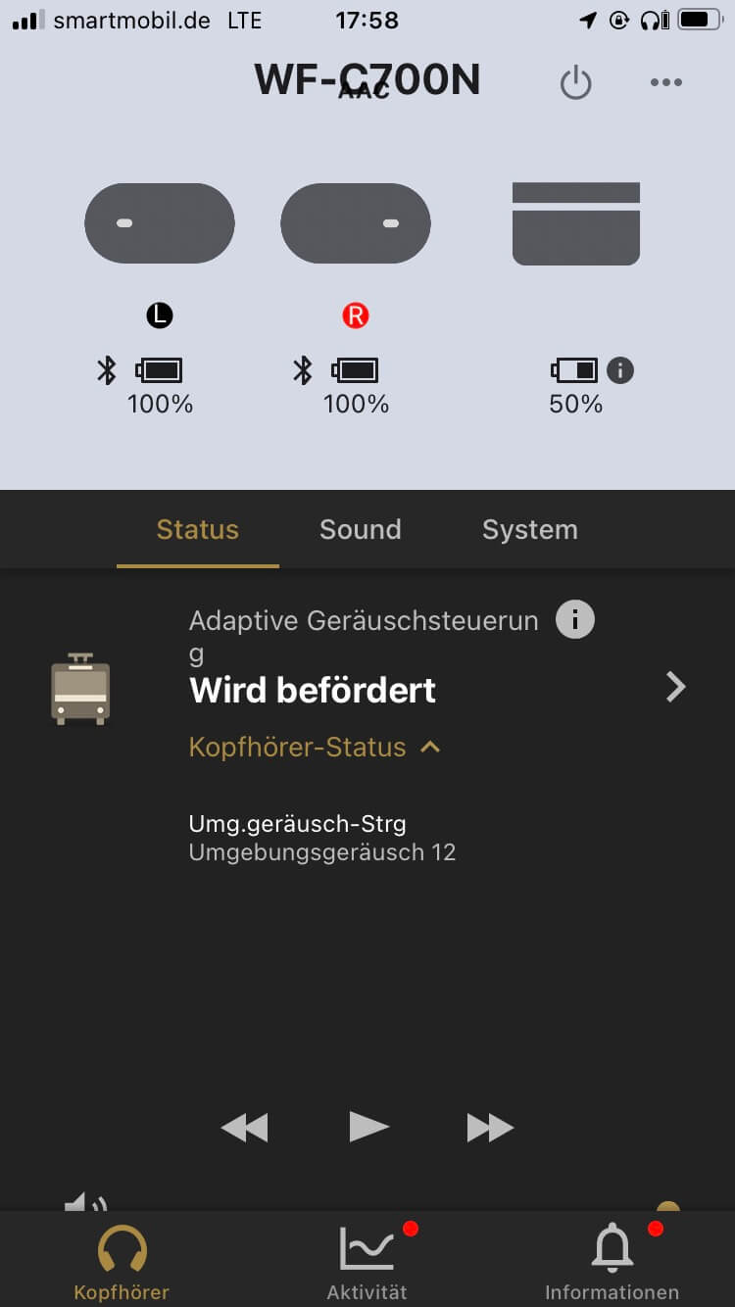
Task: Tap the charging case battery info icon
Action: click(x=620, y=370)
